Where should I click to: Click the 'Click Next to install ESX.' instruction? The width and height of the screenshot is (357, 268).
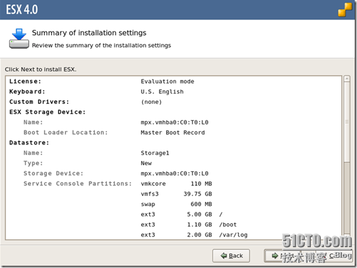[41, 69]
